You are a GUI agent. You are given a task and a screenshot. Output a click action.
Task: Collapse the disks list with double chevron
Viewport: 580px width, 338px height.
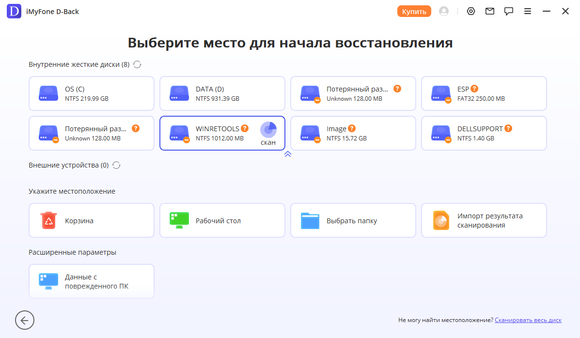pyautogui.click(x=288, y=154)
